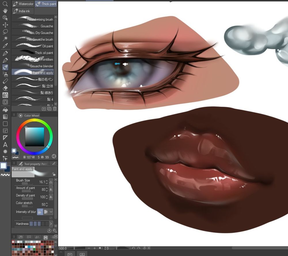Image resolution: width=288 pixels, height=256 pixels.
Task: Toggle Brush Size dynamics button
Action: point(51,182)
